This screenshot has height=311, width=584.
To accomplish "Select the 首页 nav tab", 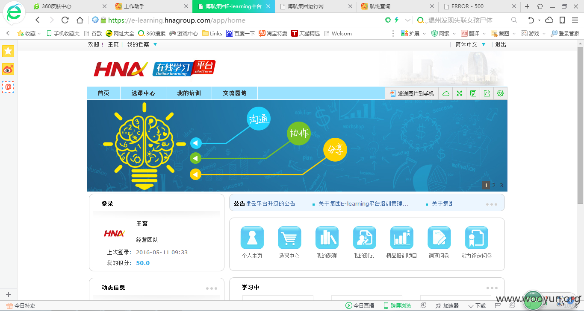I will pyautogui.click(x=103, y=93).
